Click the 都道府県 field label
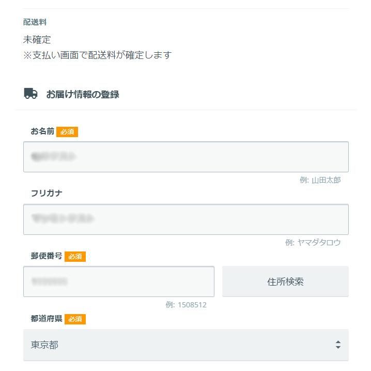 47,319
